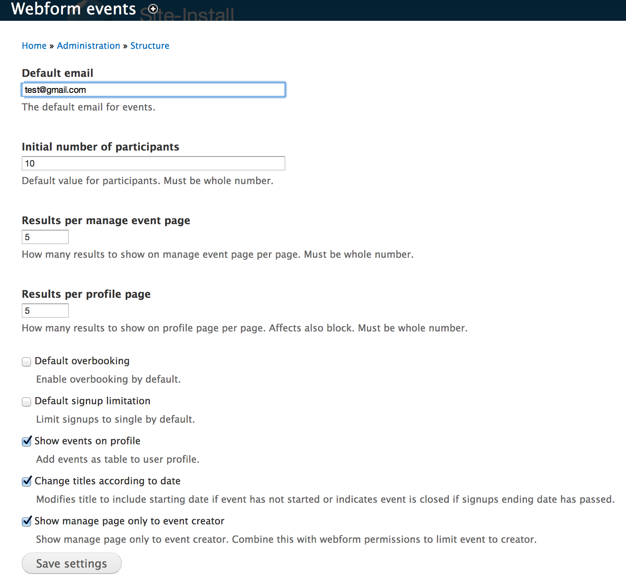Click the "Initial number of participants" label
This screenshot has width=626, height=586.
(100, 146)
